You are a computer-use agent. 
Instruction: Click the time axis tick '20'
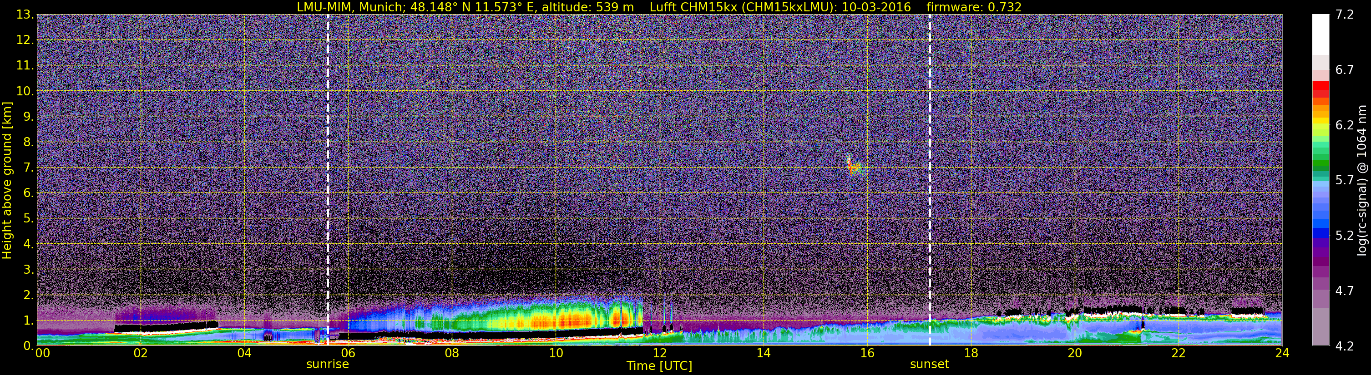(x=1075, y=353)
